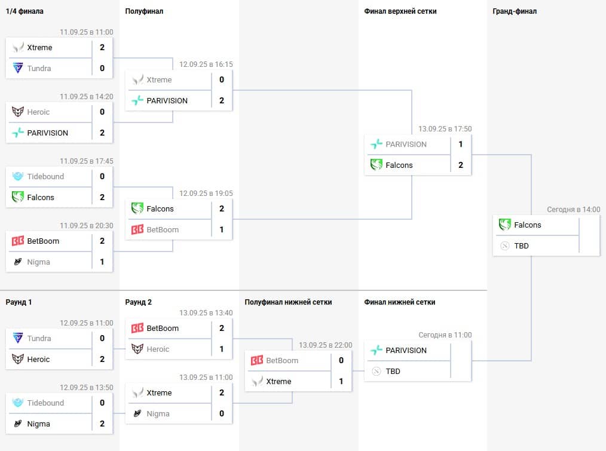Open the Tidebound vs Nigma Round 1 match
The image size is (606, 451).
tap(59, 413)
